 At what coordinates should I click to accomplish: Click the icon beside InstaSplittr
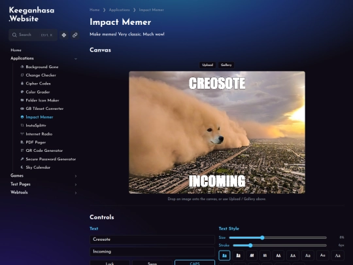point(22,125)
